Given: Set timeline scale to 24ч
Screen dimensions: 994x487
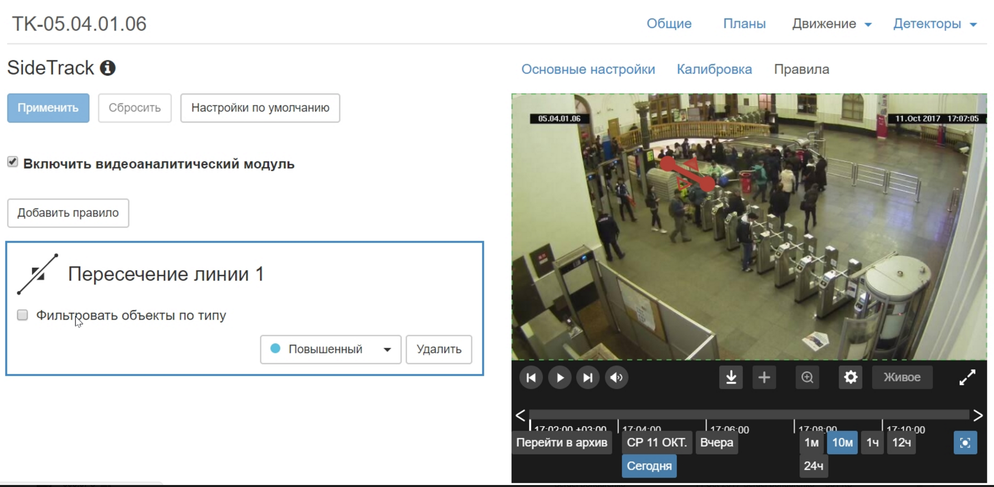Looking at the screenshot, I should point(814,466).
